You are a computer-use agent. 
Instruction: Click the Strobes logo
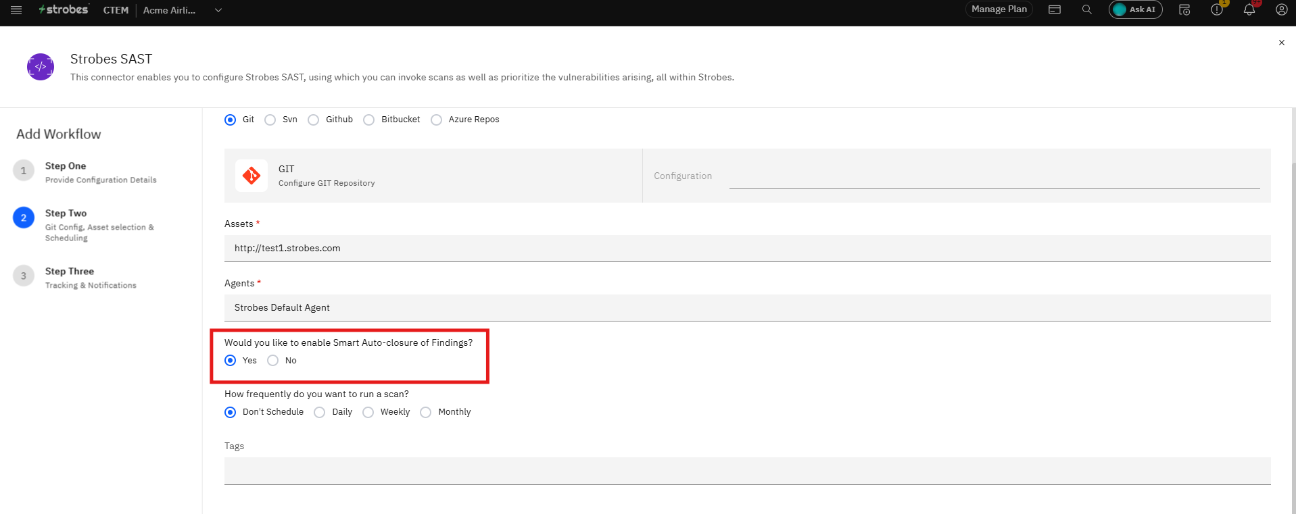[64, 9]
